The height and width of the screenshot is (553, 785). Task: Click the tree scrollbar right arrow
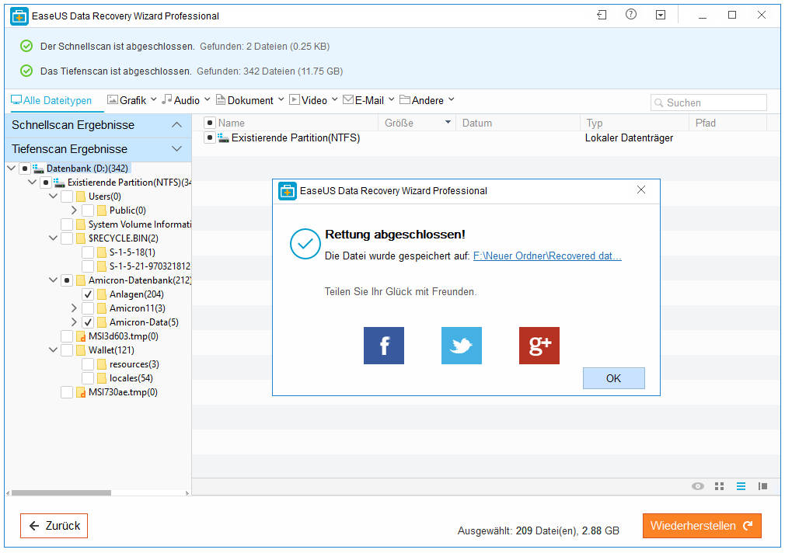(187, 493)
